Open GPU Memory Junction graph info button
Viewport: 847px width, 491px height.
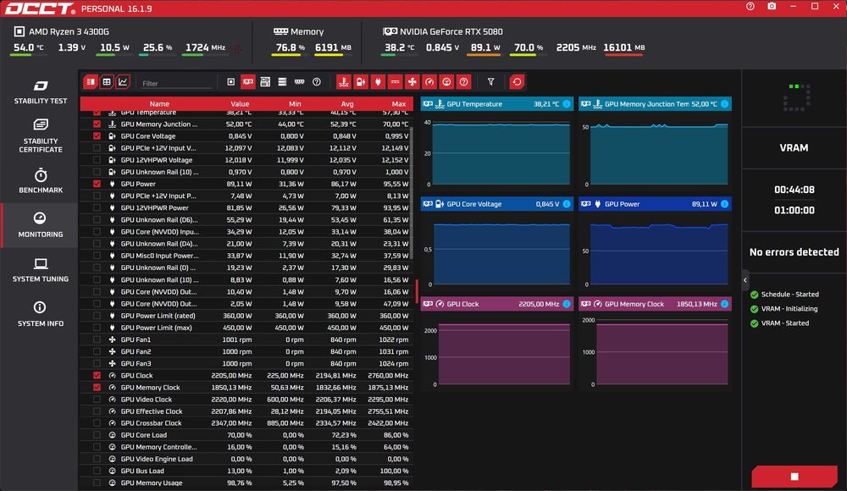pyautogui.click(x=724, y=104)
